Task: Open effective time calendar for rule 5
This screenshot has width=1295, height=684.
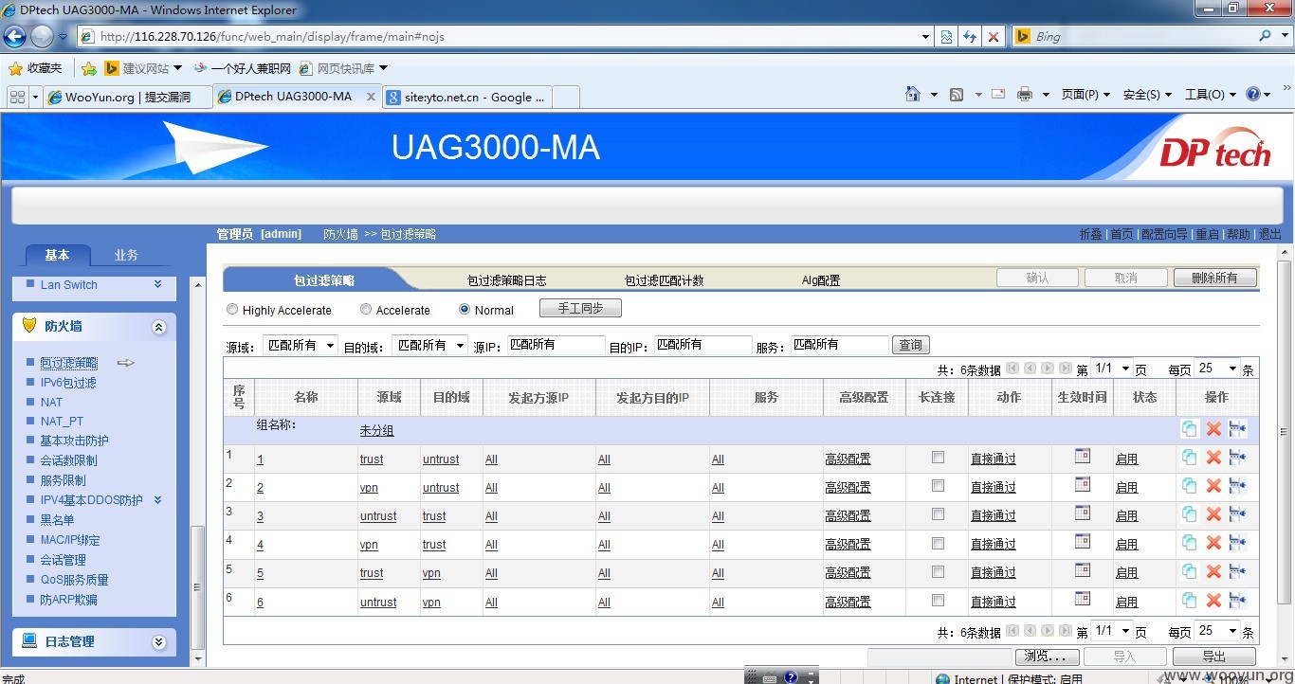Action: click(1083, 569)
